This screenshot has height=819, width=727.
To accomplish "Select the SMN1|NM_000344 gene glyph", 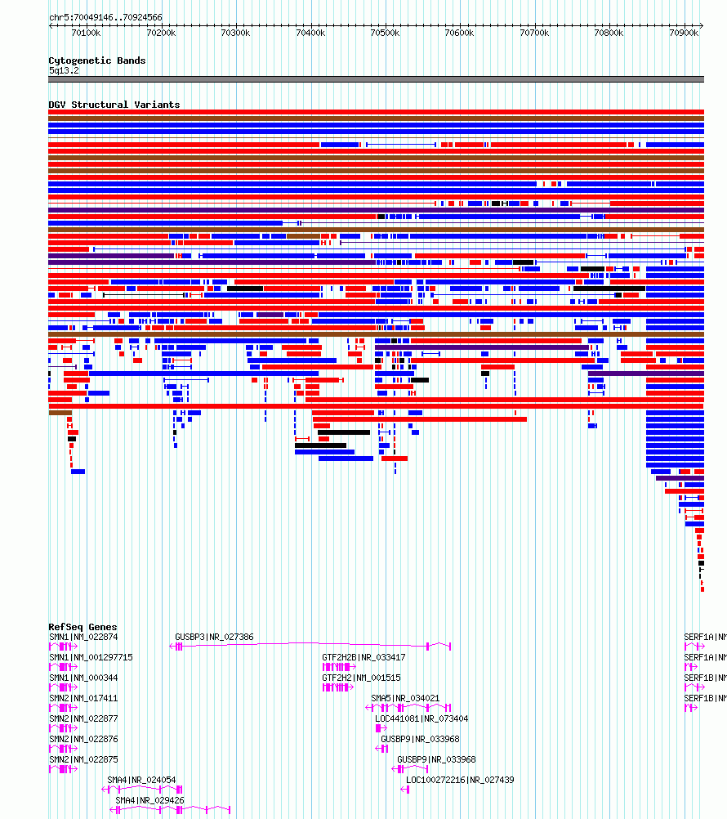I will click(63, 687).
